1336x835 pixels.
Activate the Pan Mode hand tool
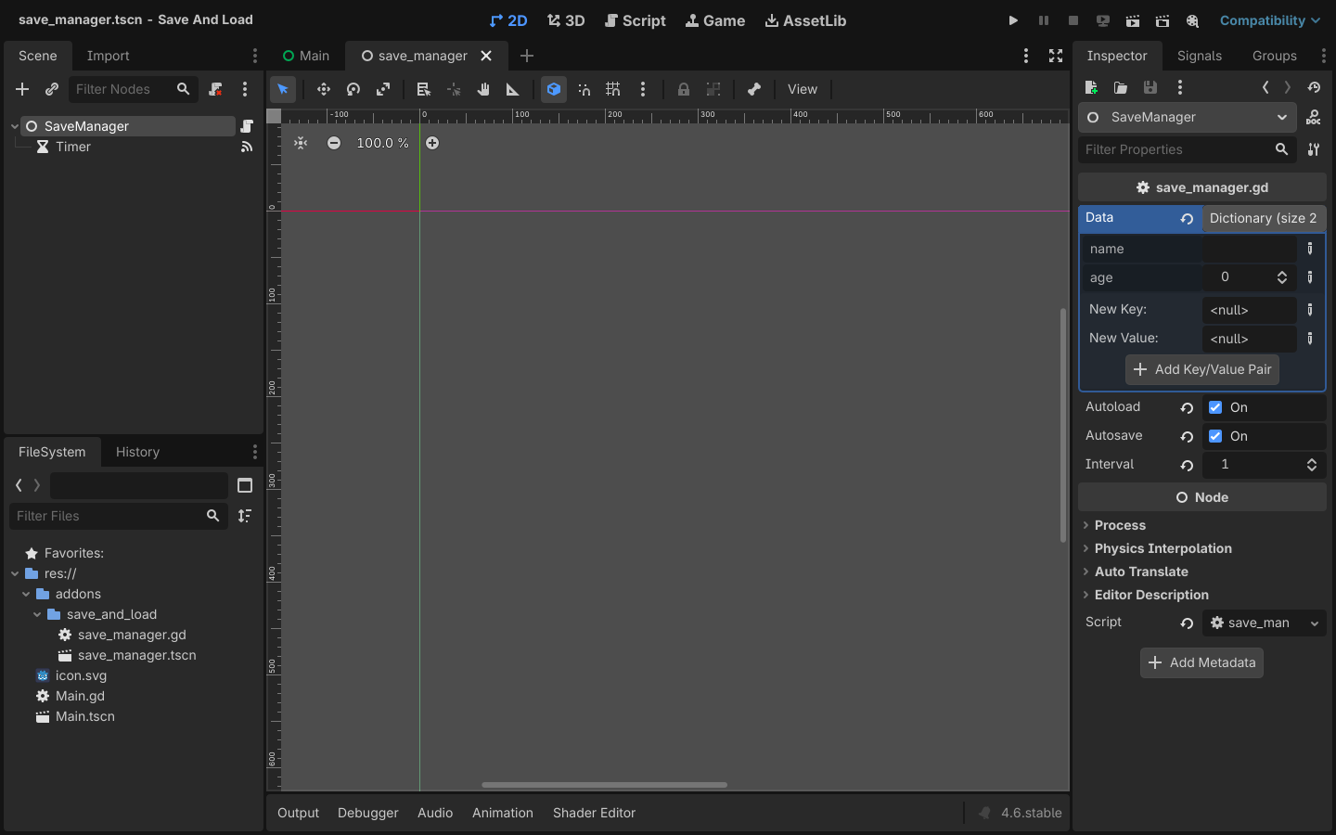tap(483, 89)
